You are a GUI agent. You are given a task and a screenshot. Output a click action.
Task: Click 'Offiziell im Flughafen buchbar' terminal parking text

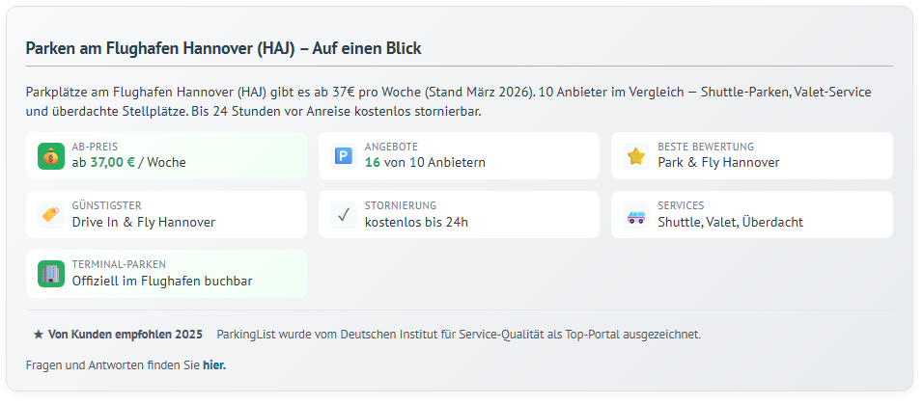161,281
